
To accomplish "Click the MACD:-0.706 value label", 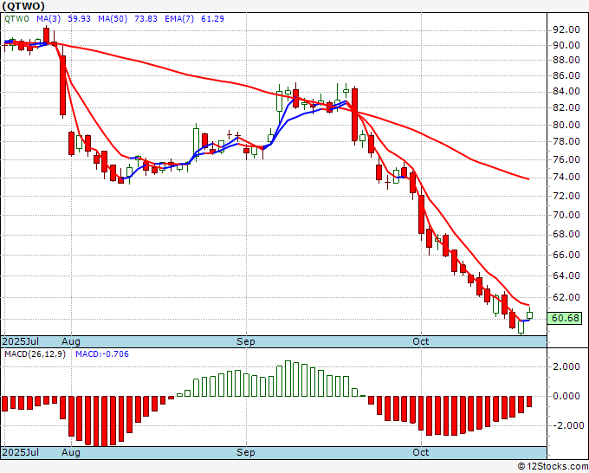I will [102, 354].
